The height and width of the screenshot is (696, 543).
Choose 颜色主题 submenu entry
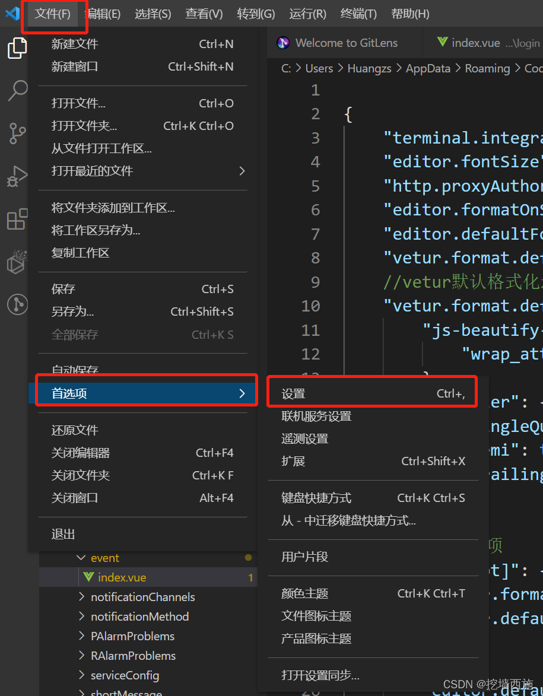coord(373,593)
